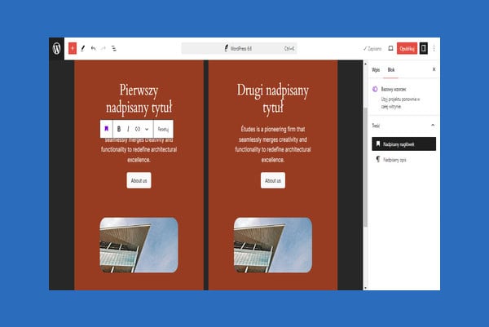The height and width of the screenshot is (327, 489).
Task: Switch to the Blok tab
Action: click(x=391, y=70)
